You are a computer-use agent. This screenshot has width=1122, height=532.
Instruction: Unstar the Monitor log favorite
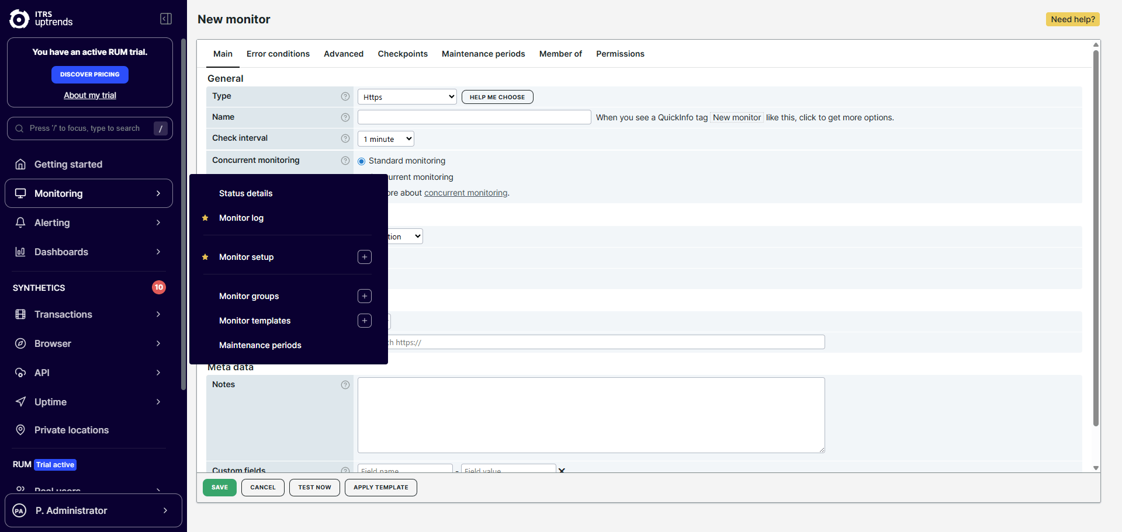pos(205,218)
